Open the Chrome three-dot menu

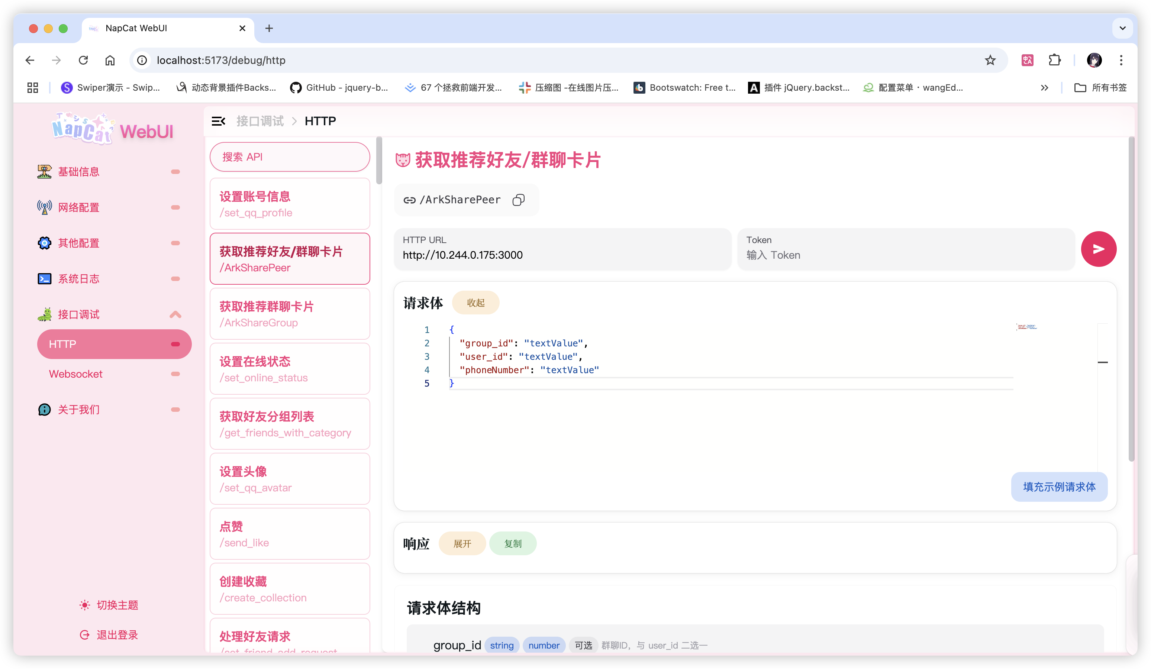1121,60
